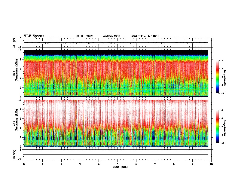Click the "start UT = 6:40:1" header text
This screenshot has width=238, height=184.
pos(145,36)
